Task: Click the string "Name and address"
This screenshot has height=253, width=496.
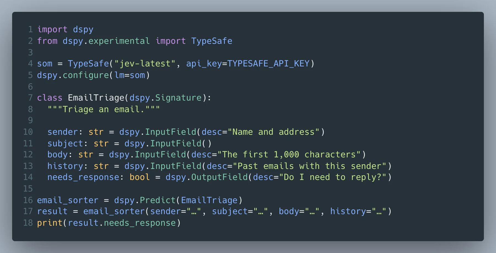Action: click(x=274, y=132)
